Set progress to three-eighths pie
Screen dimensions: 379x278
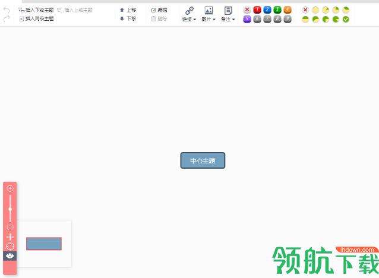click(x=346, y=10)
